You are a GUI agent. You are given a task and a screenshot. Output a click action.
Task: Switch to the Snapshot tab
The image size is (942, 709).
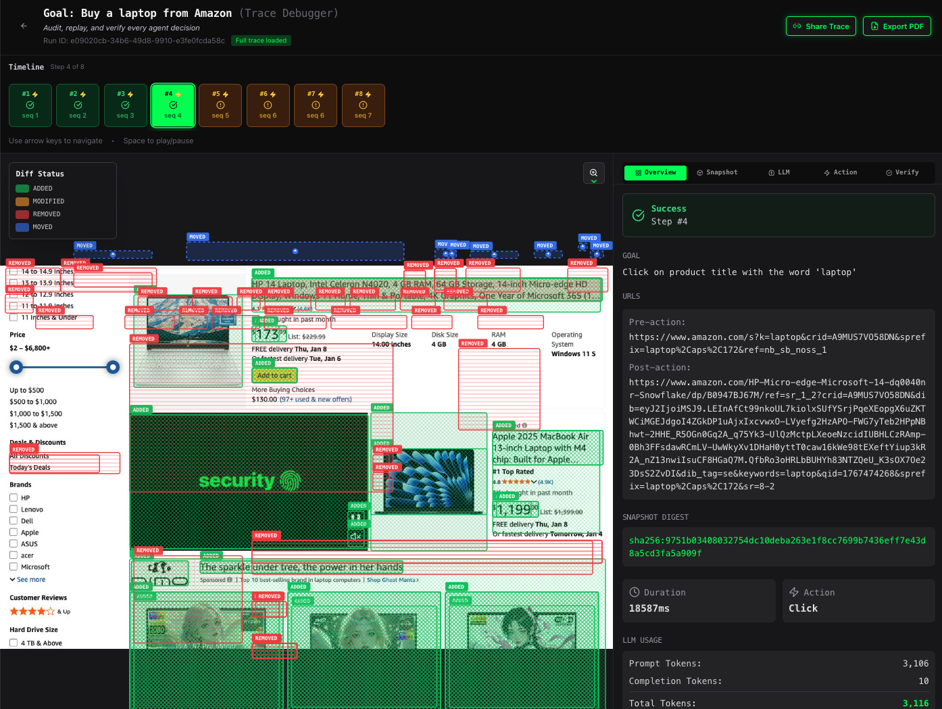click(x=717, y=172)
